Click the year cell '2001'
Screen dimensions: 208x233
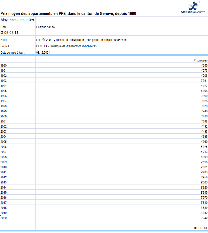tap(4, 121)
